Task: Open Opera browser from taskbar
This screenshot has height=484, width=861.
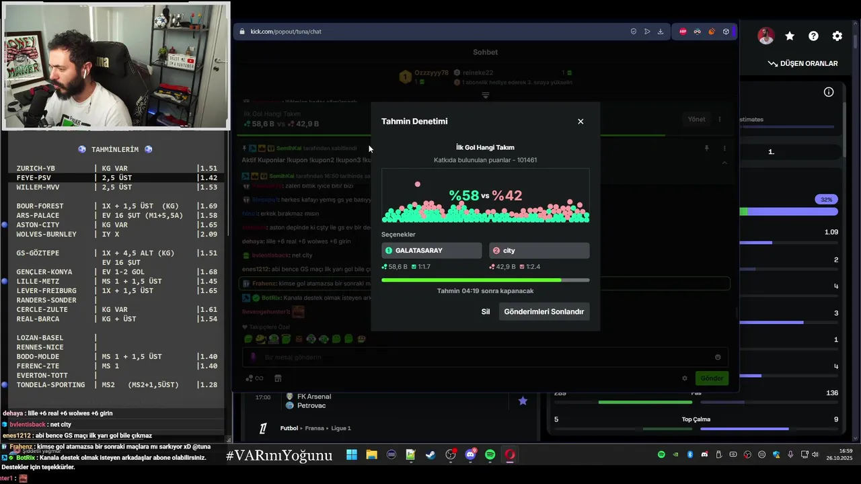Action: (x=510, y=455)
